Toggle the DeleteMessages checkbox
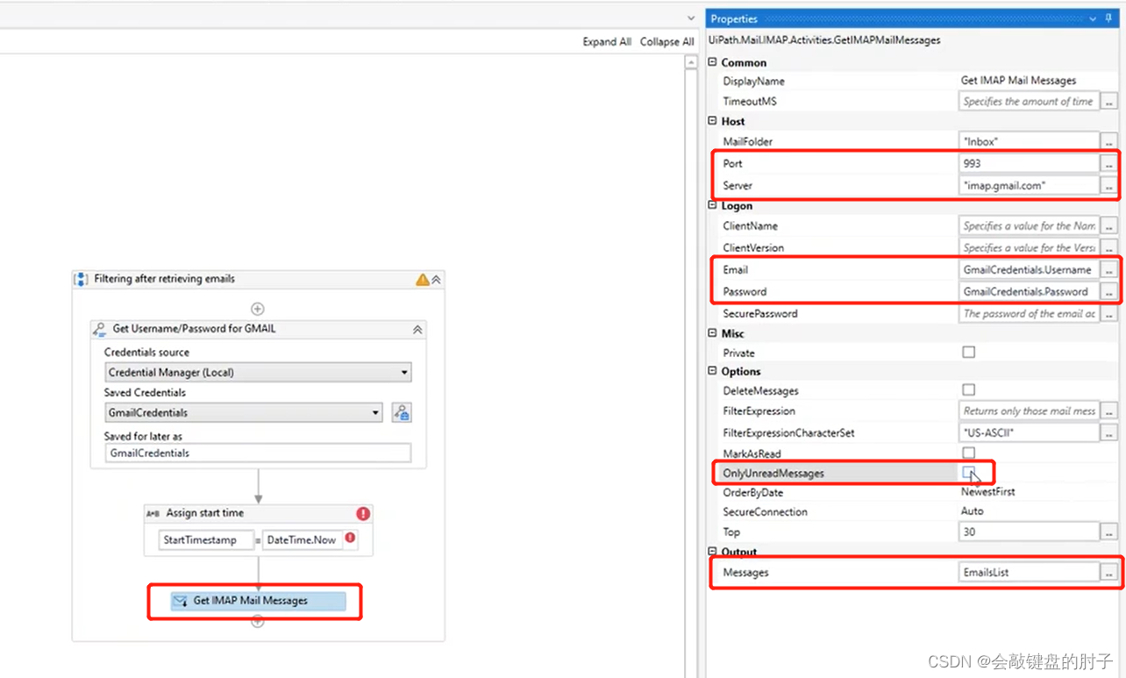Screen dimensions: 1126x678 969,390
